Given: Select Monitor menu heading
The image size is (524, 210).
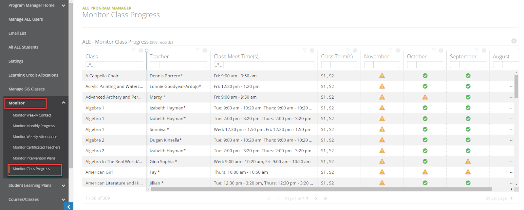Looking at the screenshot, I should pos(17,103).
